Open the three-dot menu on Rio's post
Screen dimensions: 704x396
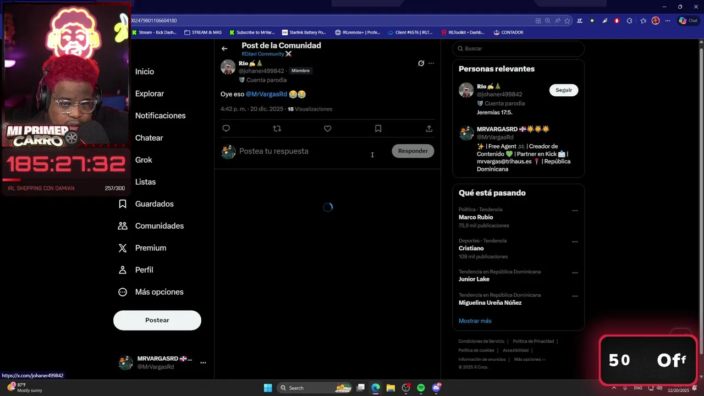coord(431,63)
